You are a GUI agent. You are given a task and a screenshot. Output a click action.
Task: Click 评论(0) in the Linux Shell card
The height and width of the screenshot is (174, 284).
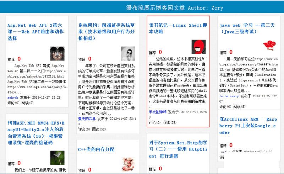tap(155, 123)
